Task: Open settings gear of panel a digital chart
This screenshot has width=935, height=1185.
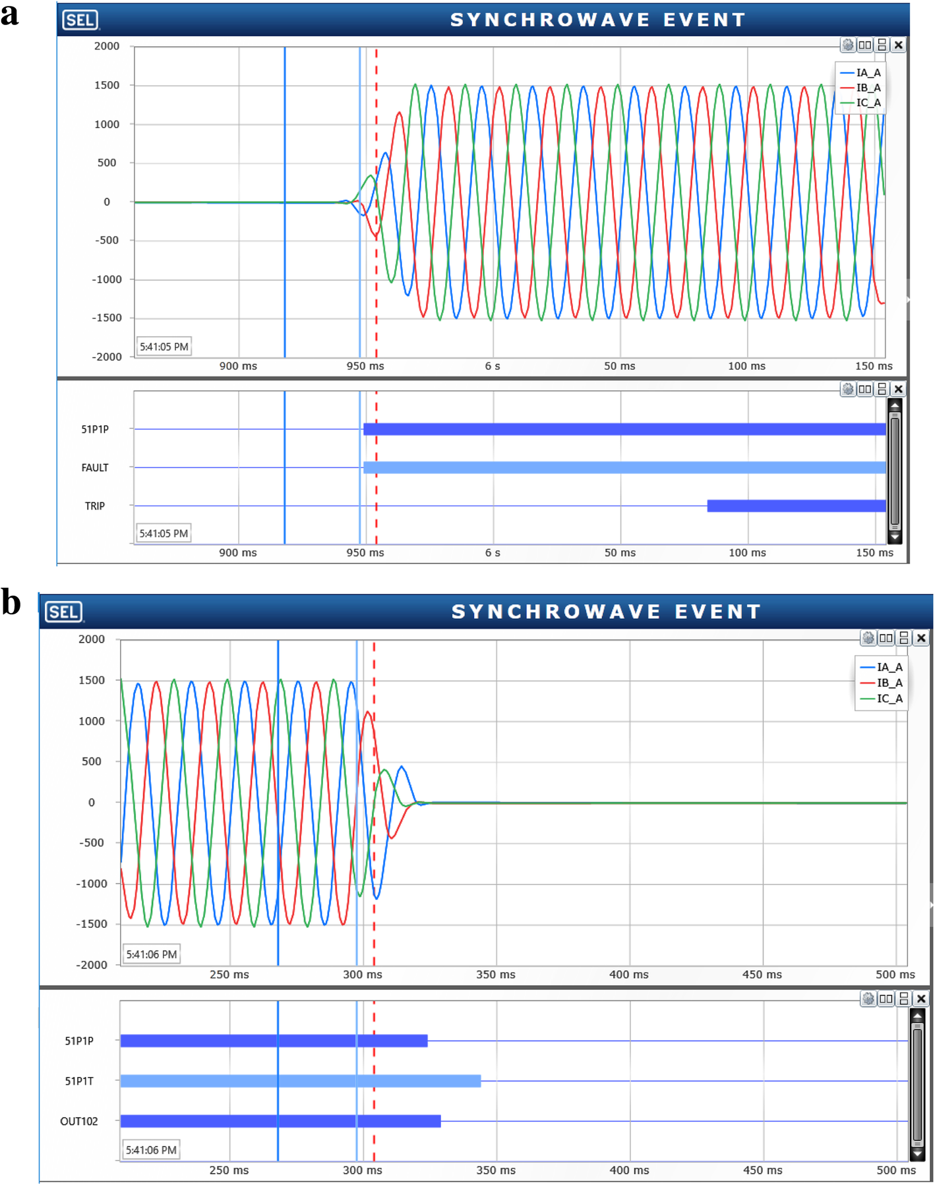Action: (848, 389)
